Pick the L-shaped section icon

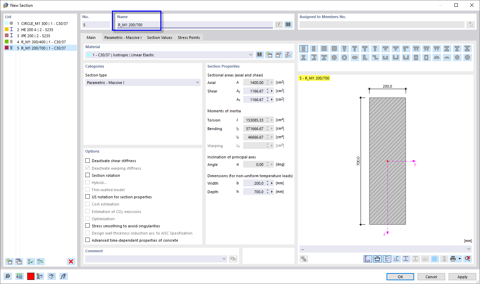[x=365, y=57]
